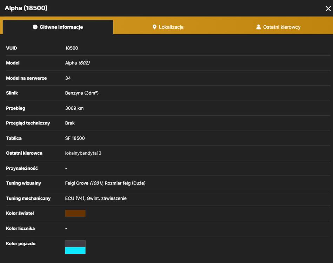Click the ECU (V4), Gwint. zawieszenie text
This screenshot has width=333, height=263.
(x=96, y=198)
